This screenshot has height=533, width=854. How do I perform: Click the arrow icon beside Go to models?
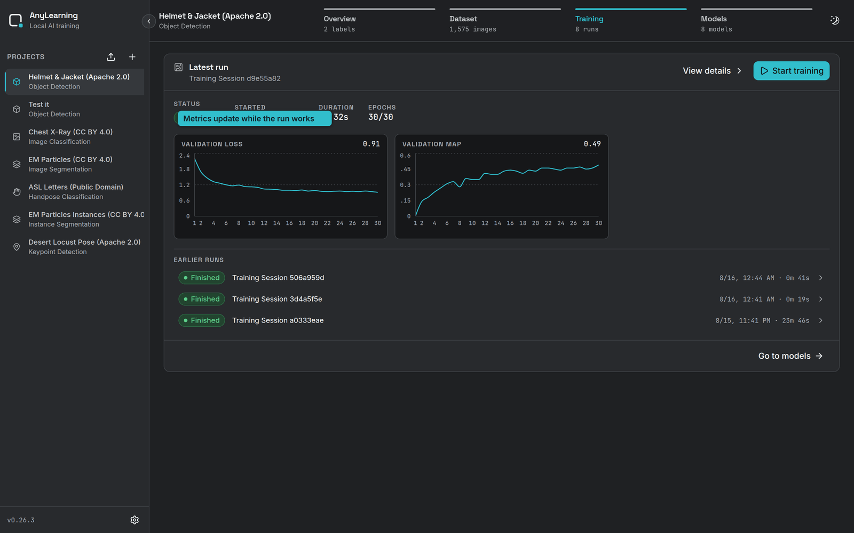819,356
